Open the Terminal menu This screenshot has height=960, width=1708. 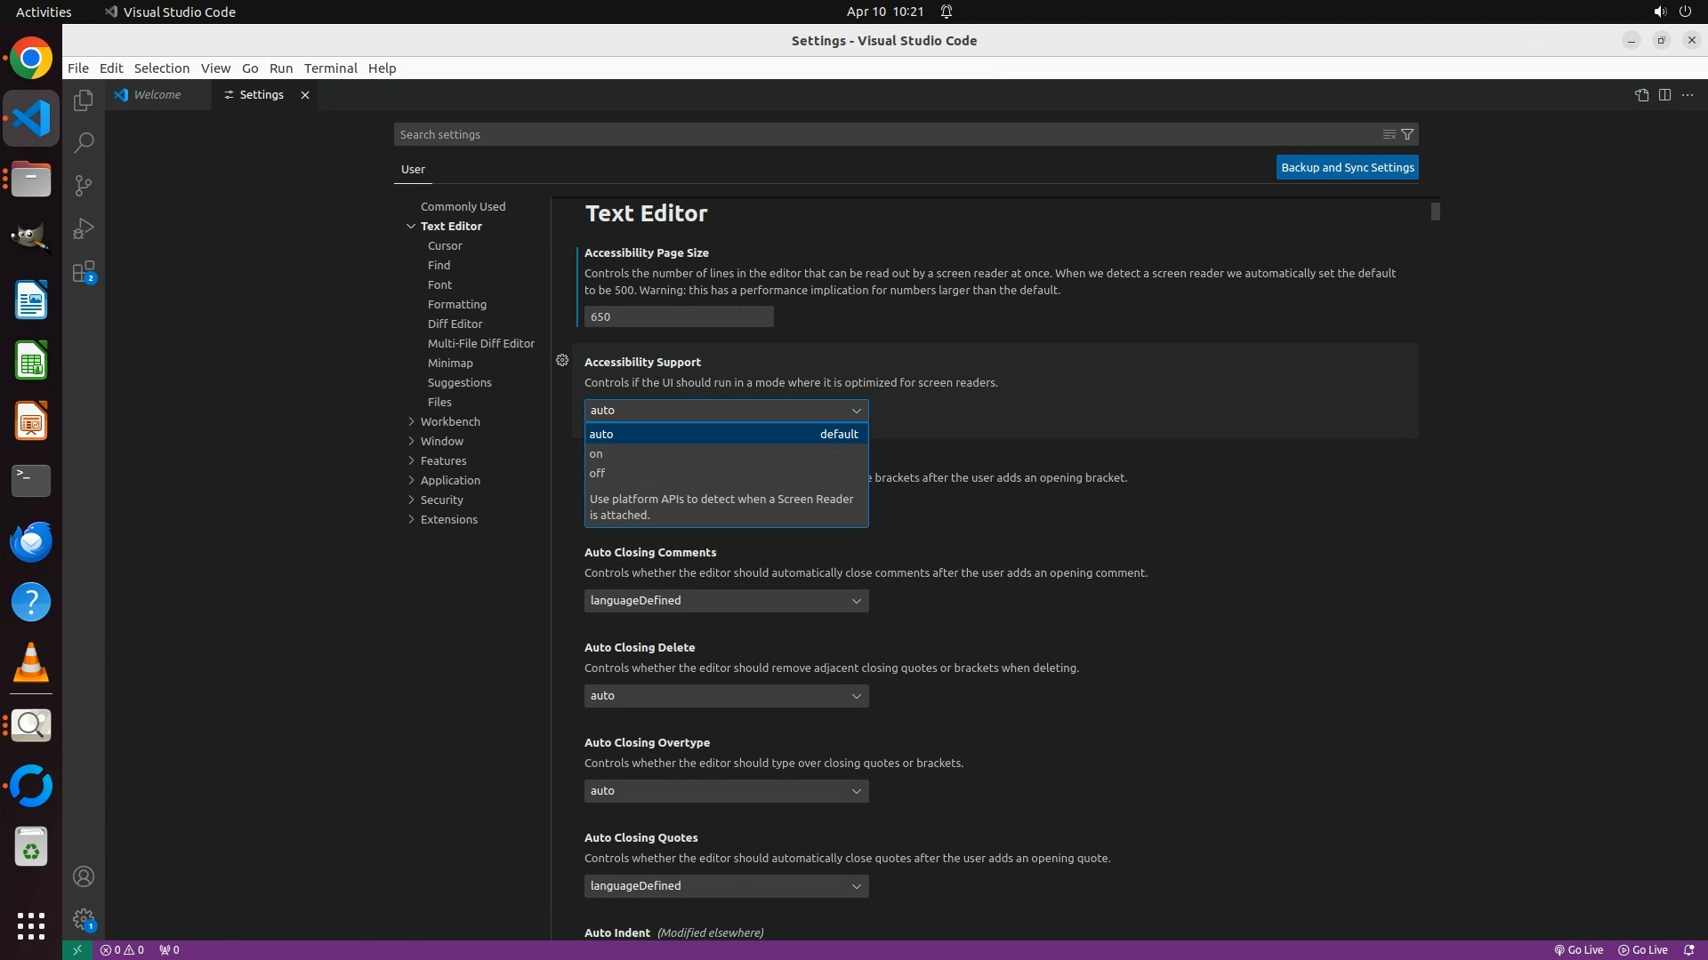(330, 68)
